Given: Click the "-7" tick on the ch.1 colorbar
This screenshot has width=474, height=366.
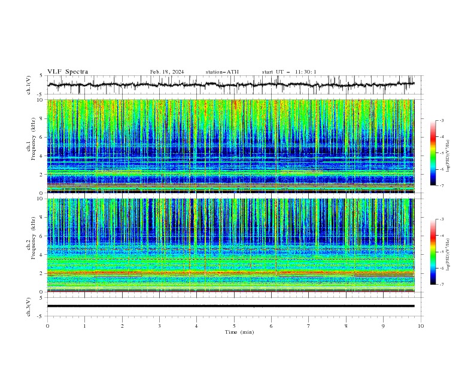Looking at the screenshot, I should (442, 185).
